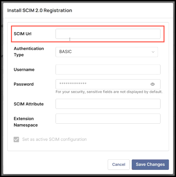Click the "Extension Namespace" label

click(x=26, y=122)
